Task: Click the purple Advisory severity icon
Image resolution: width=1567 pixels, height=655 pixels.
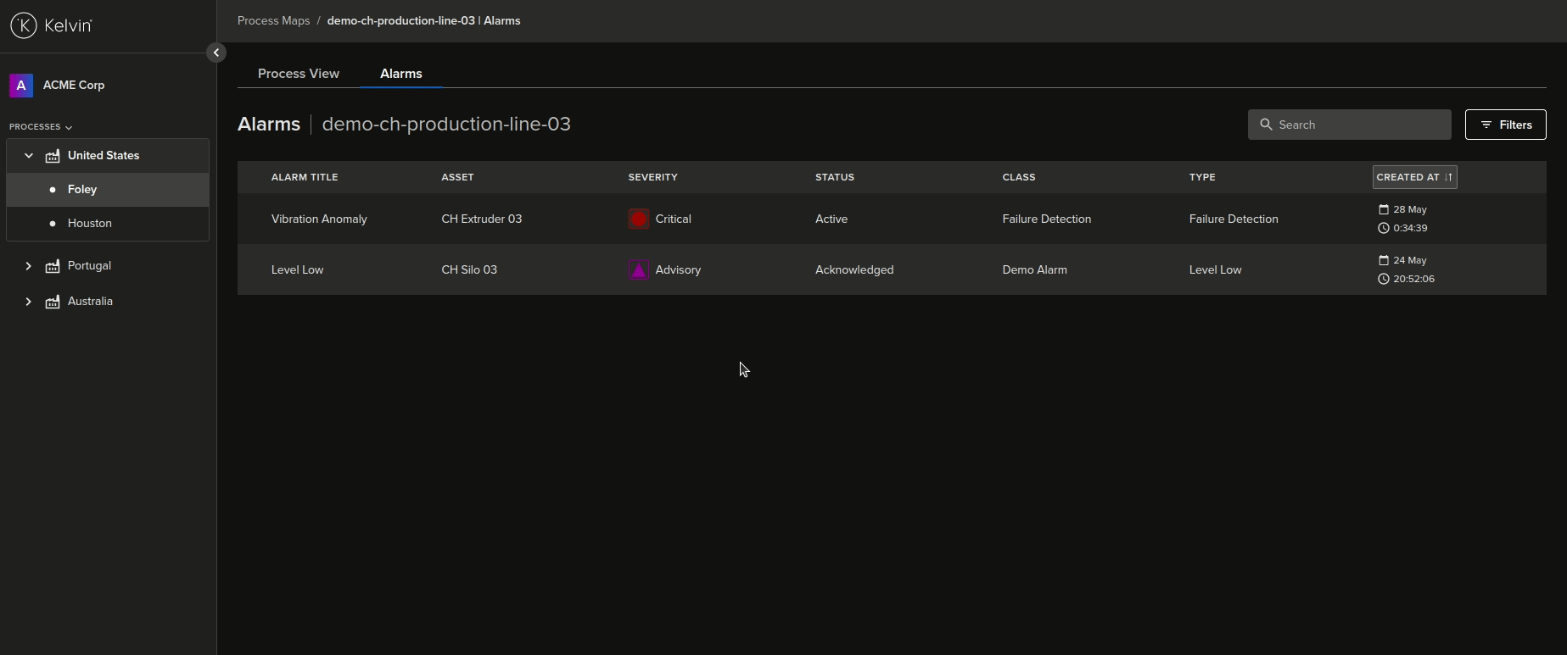Action: [x=638, y=269]
